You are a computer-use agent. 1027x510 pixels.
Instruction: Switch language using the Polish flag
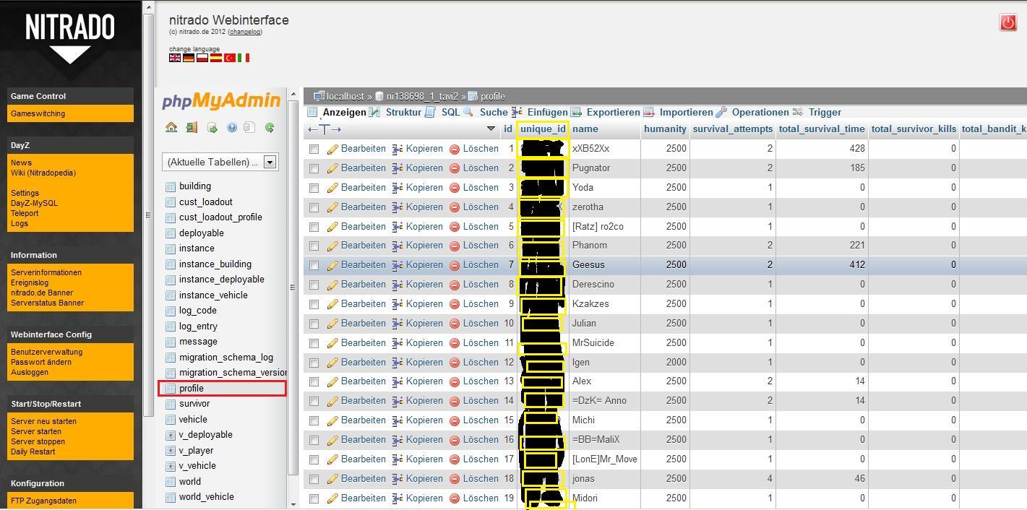(202, 58)
